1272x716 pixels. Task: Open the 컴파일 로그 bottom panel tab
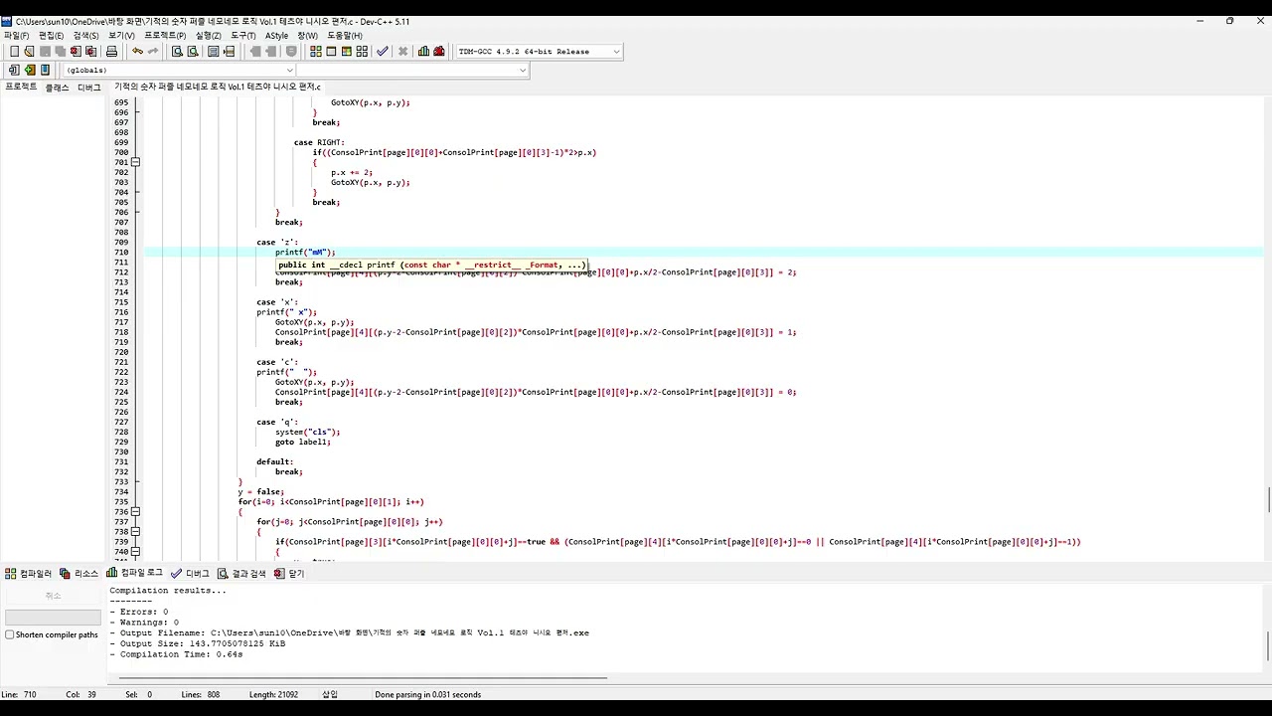click(135, 573)
